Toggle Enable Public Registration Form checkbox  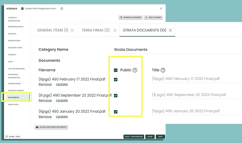click(23, 9)
